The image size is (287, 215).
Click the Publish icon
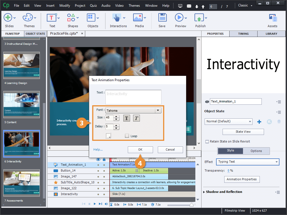(199, 18)
